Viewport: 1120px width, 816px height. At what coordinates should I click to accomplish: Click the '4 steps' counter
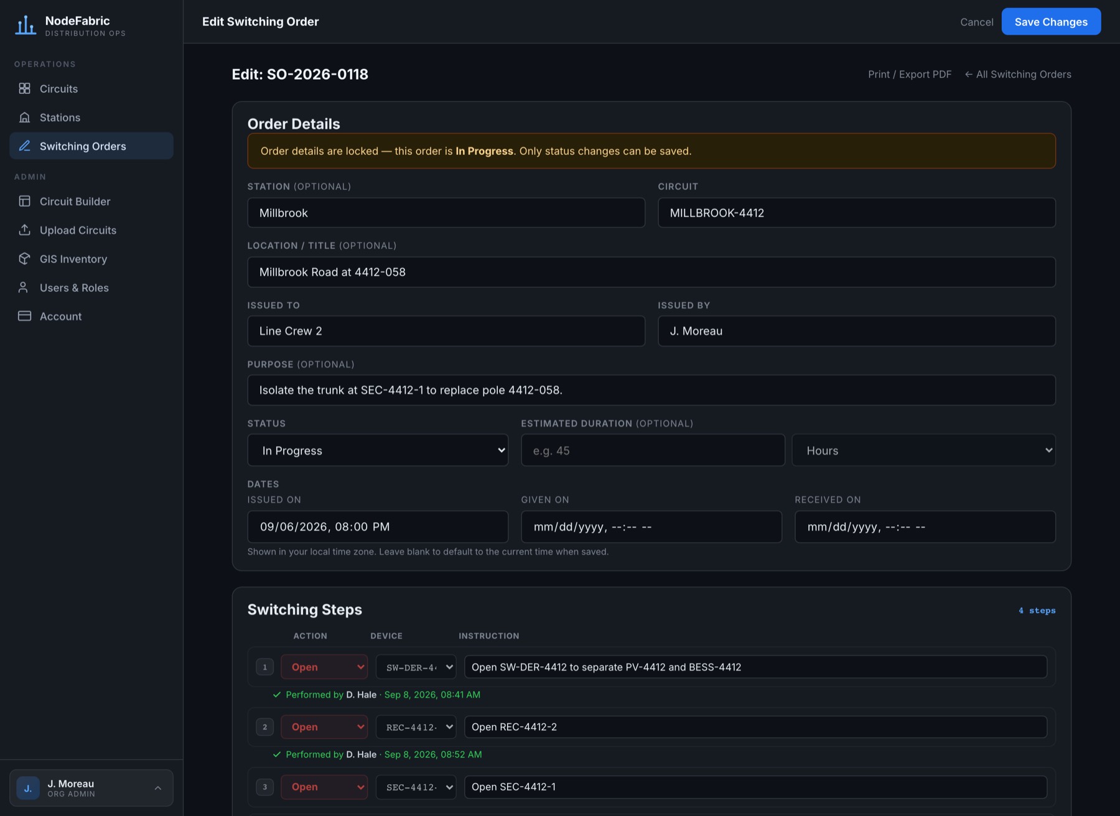coord(1037,611)
